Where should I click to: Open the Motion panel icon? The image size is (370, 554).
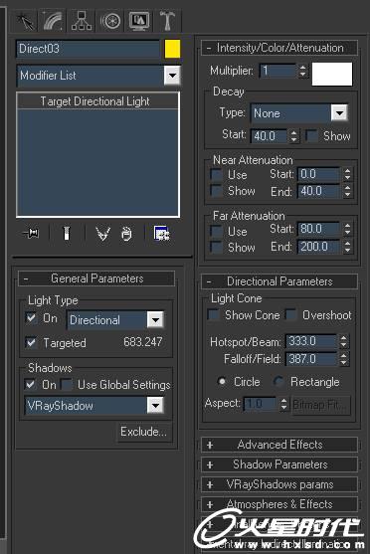coord(110,21)
